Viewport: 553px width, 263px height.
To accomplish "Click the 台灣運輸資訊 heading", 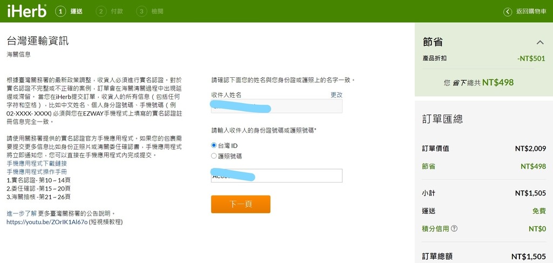I will point(38,41).
